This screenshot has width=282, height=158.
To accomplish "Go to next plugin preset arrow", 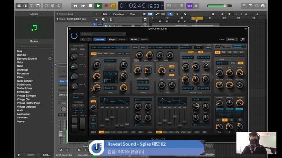I will click(x=89, y=39).
